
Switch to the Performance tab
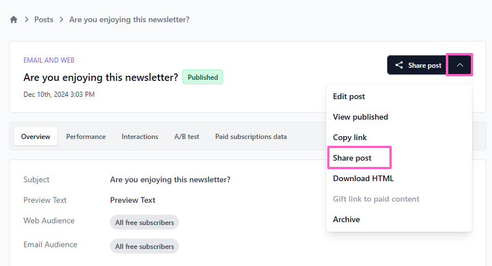(x=86, y=137)
